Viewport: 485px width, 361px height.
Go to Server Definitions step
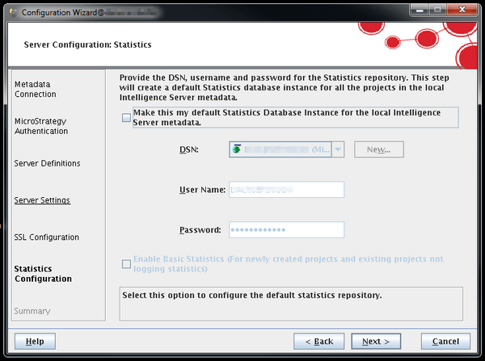pyautogui.click(x=48, y=163)
